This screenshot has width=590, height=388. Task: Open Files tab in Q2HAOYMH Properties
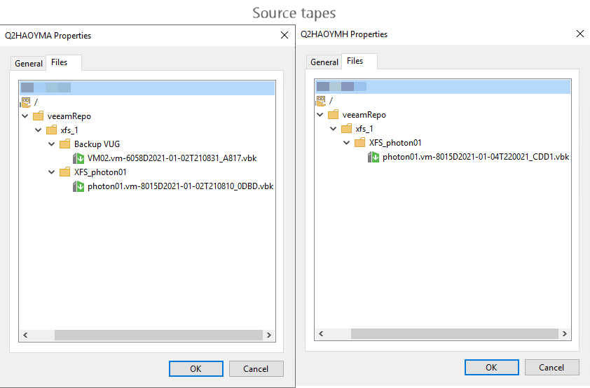(x=355, y=61)
